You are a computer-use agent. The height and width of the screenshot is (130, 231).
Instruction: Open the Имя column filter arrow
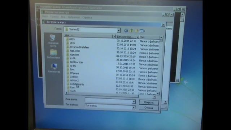(x=114, y=36)
